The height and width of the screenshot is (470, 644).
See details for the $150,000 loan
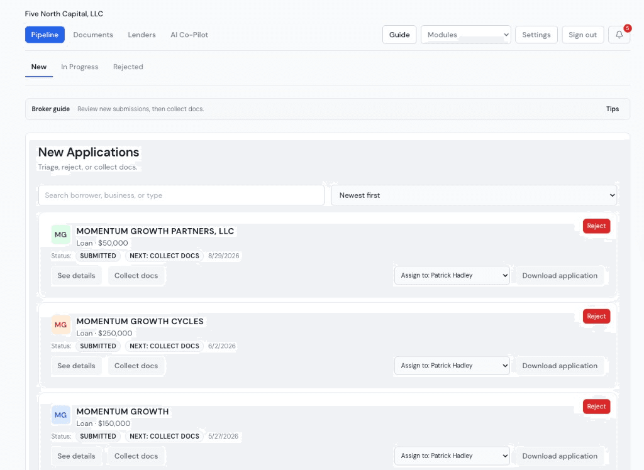(x=76, y=456)
